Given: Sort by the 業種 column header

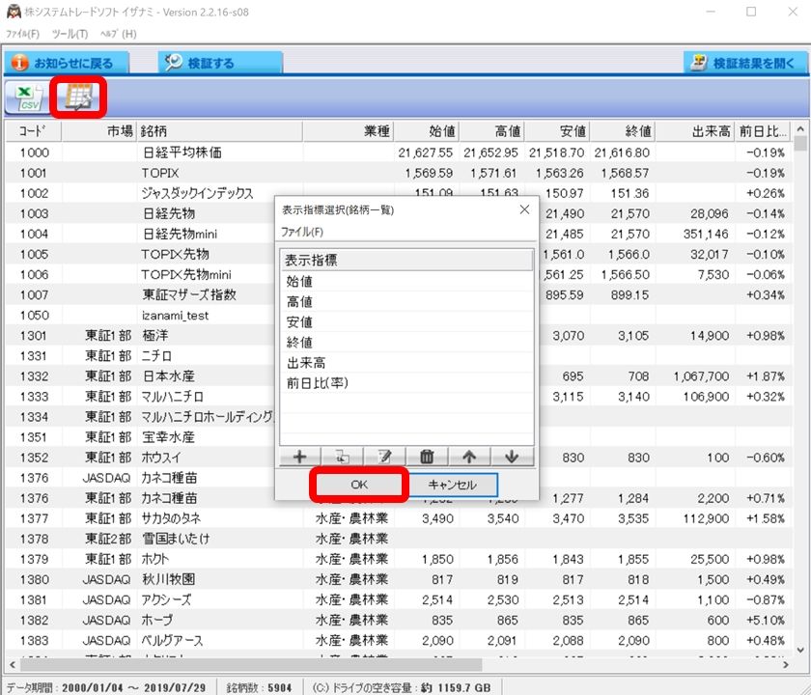Looking at the screenshot, I should tap(349, 131).
